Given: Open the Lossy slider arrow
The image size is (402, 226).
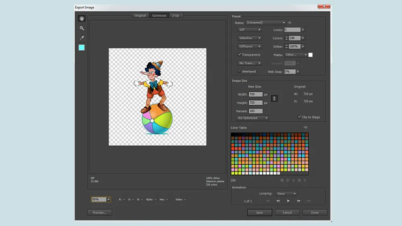Looking at the screenshot, I should pyautogui.click(x=303, y=30).
